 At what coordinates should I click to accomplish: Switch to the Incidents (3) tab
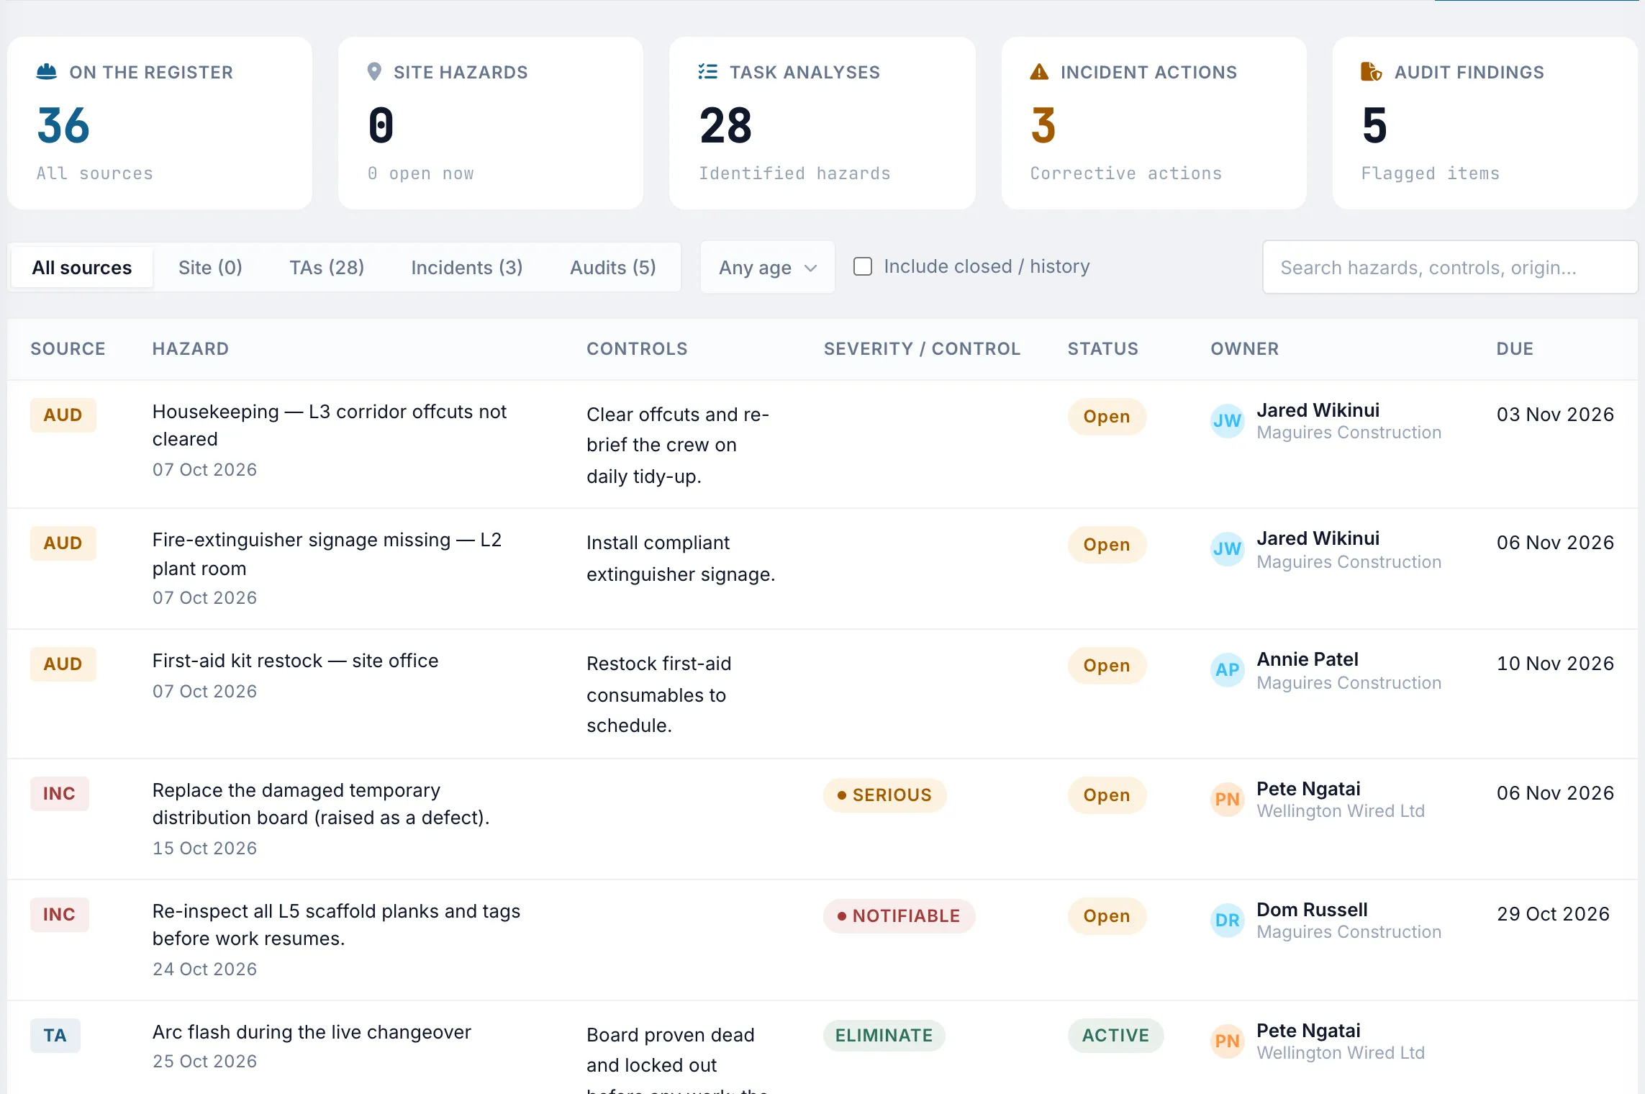(x=467, y=268)
